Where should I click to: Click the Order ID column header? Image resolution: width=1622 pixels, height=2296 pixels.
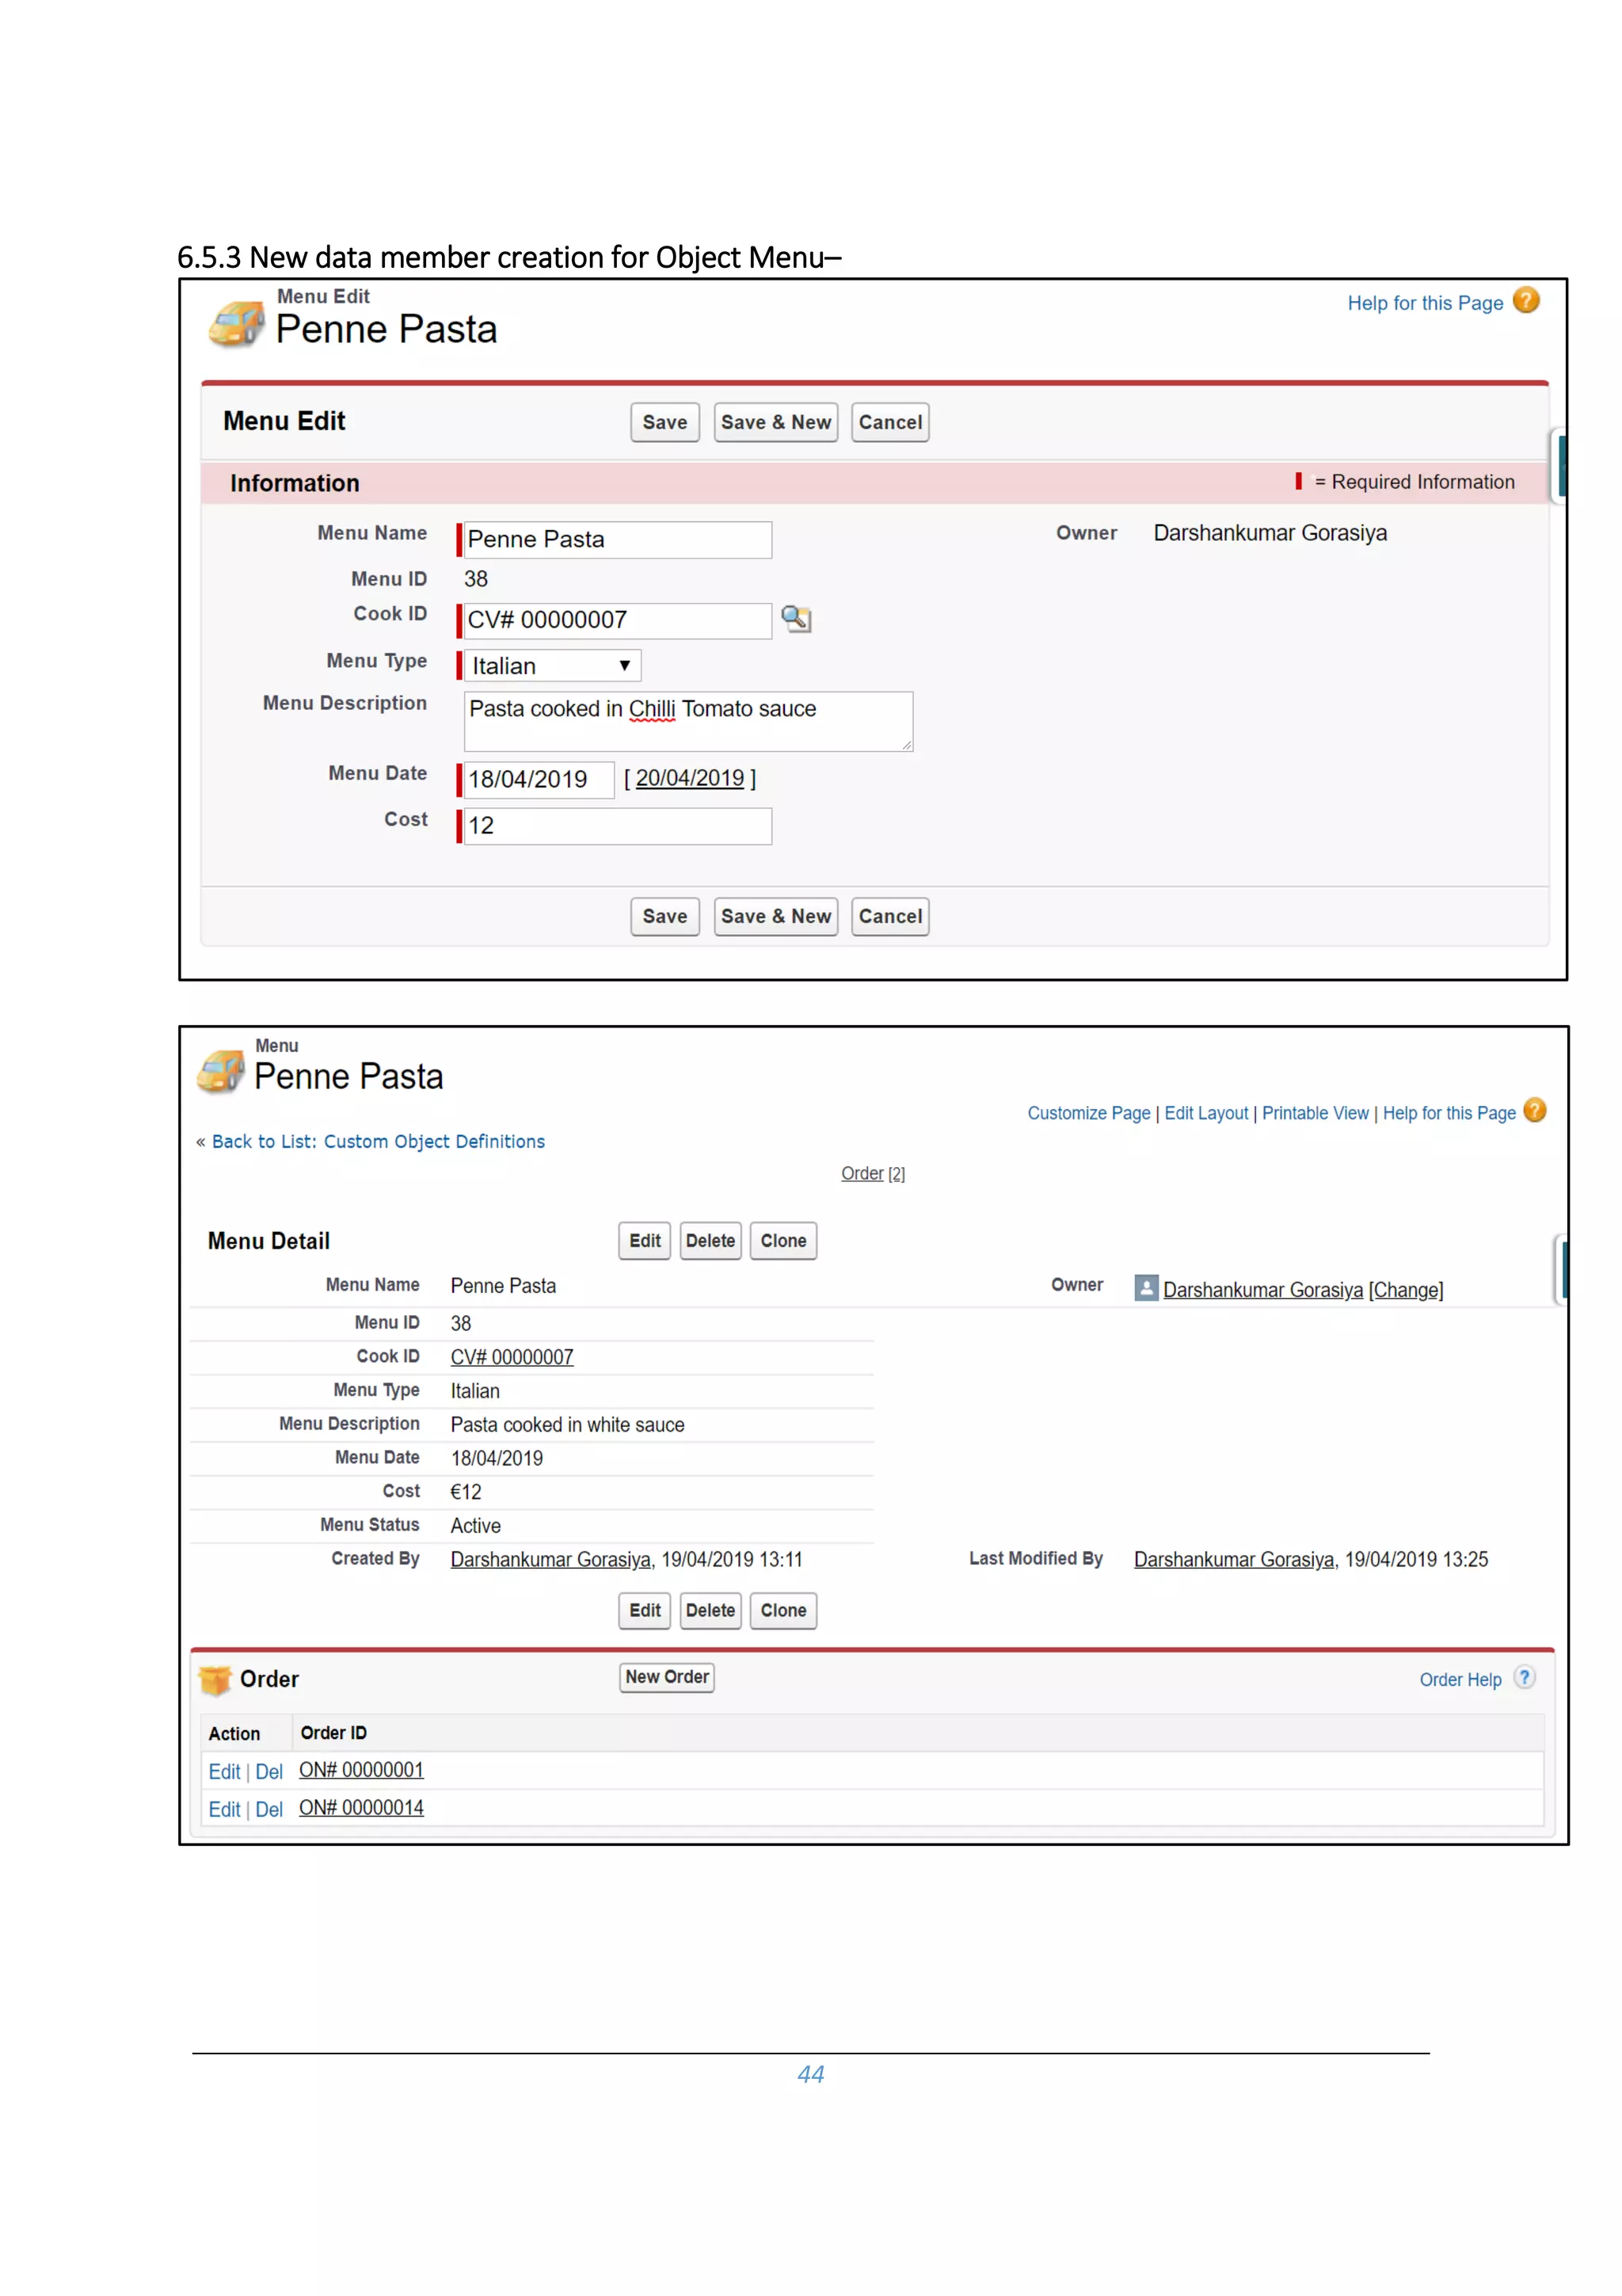(333, 1733)
